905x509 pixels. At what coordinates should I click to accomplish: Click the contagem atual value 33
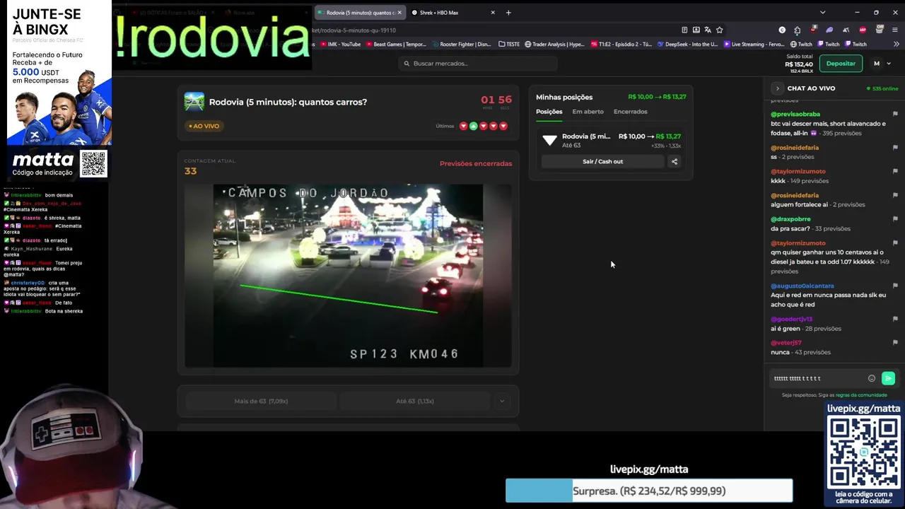[x=190, y=171]
